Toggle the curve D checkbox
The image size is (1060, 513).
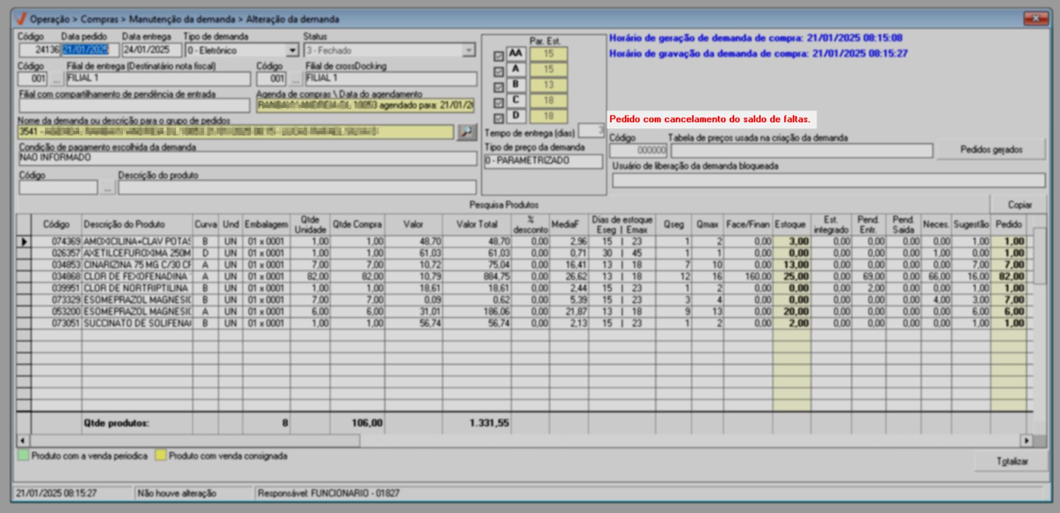pos(498,118)
